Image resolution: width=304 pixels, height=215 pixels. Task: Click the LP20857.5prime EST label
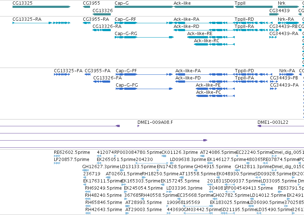71,160
